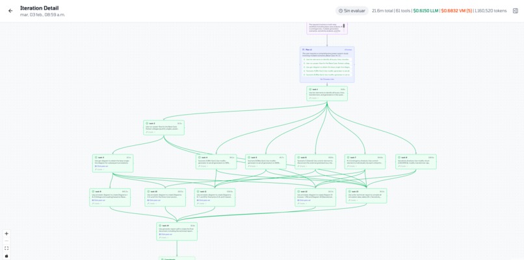Open the Plan v1 node header
Image resolution: width=524 pixels, height=260 pixels.
point(327,49)
